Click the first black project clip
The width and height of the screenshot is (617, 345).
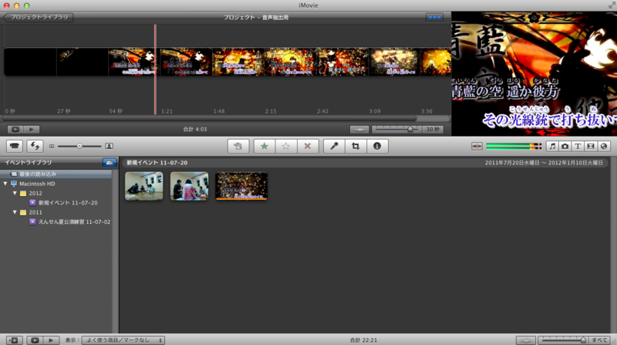pyautogui.click(x=30, y=62)
